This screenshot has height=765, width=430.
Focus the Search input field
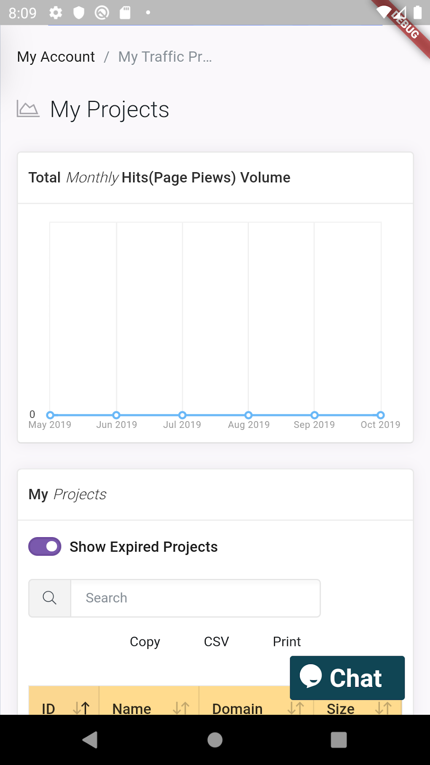tap(195, 598)
